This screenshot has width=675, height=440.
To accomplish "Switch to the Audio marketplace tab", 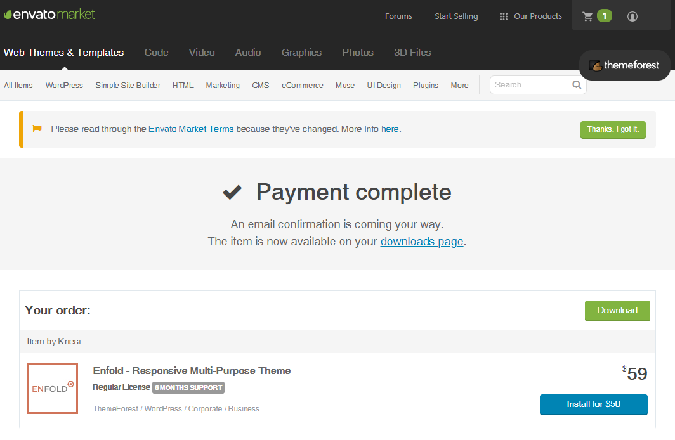I will tap(247, 53).
